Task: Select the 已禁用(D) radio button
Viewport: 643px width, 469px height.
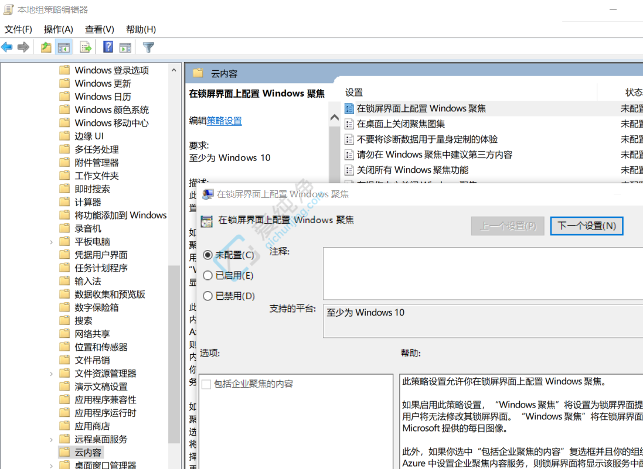Action: pyautogui.click(x=207, y=296)
